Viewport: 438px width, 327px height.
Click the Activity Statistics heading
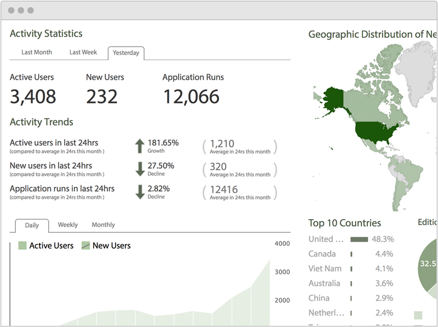point(46,33)
